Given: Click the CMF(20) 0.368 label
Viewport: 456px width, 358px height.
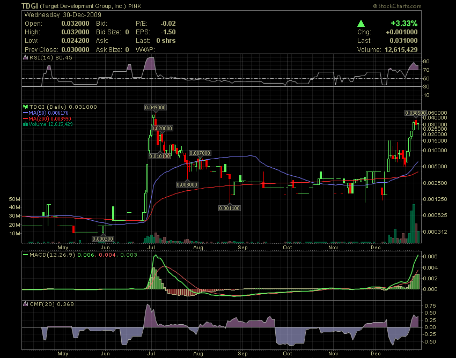Looking at the screenshot, I should coord(52,304).
